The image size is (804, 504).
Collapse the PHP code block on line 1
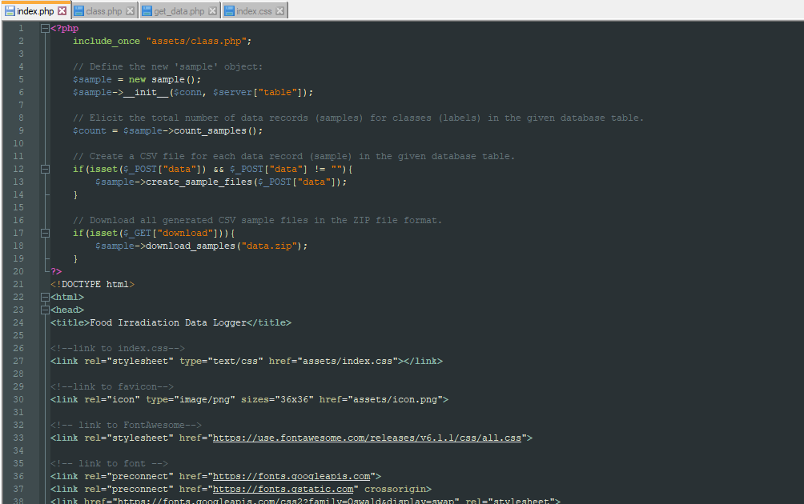coord(44,28)
